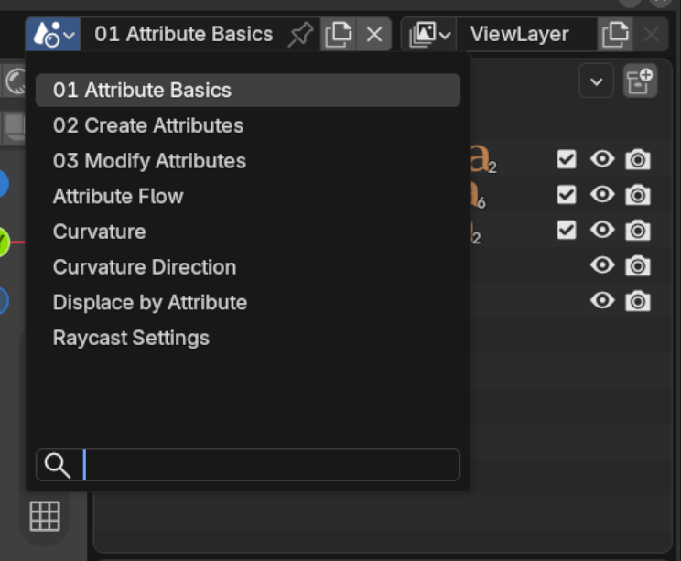Viewport: 681px width, 561px height.
Task: Hide fifth row in viewport
Action: (x=602, y=300)
